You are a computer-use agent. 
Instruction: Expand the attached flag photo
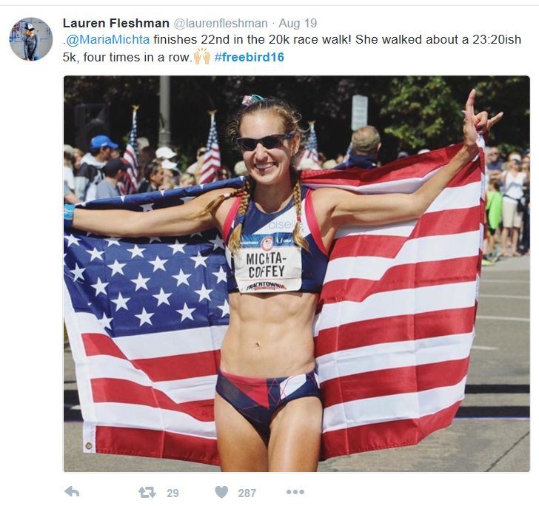tap(296, 274)
